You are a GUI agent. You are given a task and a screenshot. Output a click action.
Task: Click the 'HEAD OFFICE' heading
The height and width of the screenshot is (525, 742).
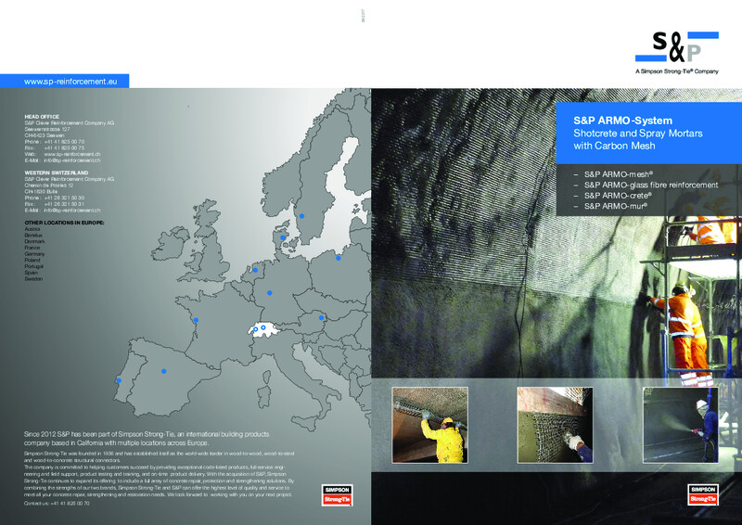[x=42, y=117]
